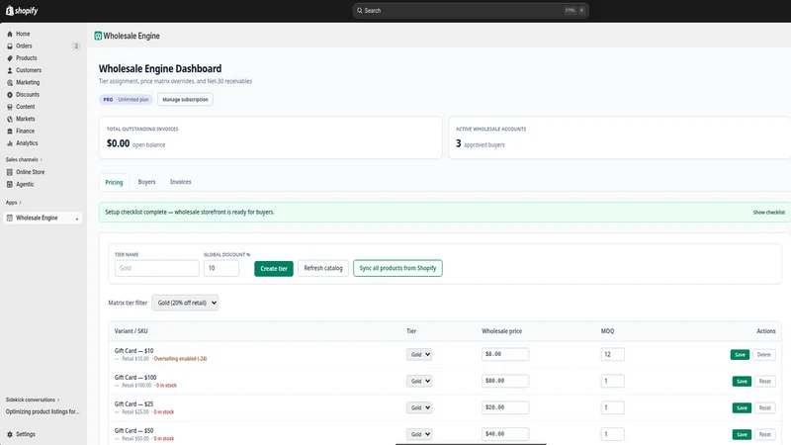
Task: Delete the Gift Card $10 row
Action: point(763,355)
